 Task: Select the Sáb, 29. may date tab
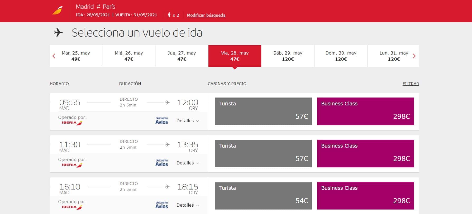288,56
